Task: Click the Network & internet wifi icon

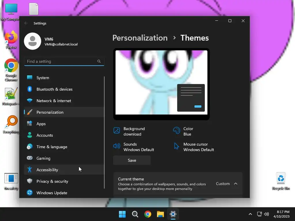Action: 30,100
